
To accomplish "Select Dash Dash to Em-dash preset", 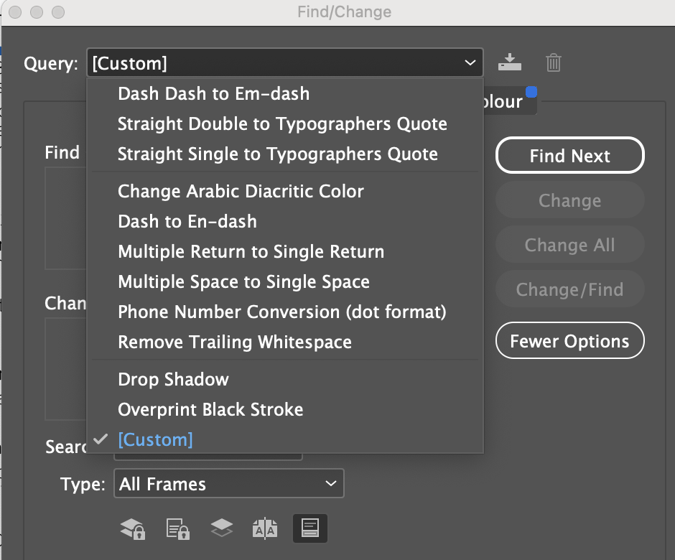I will click(213, 93).
